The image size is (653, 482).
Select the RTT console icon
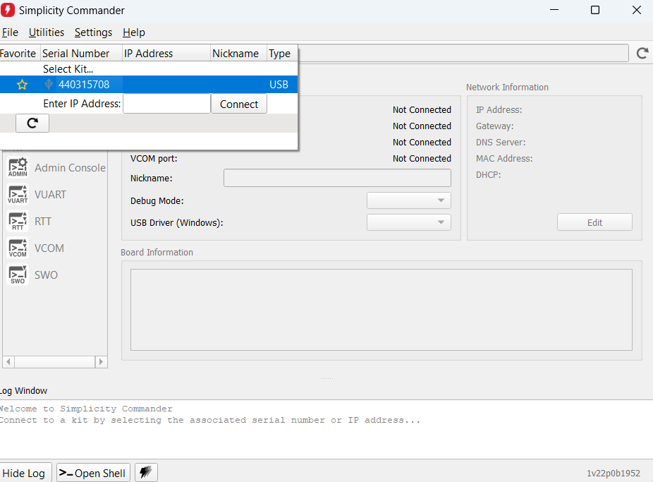pyautogui.click(x=18, y=222)
